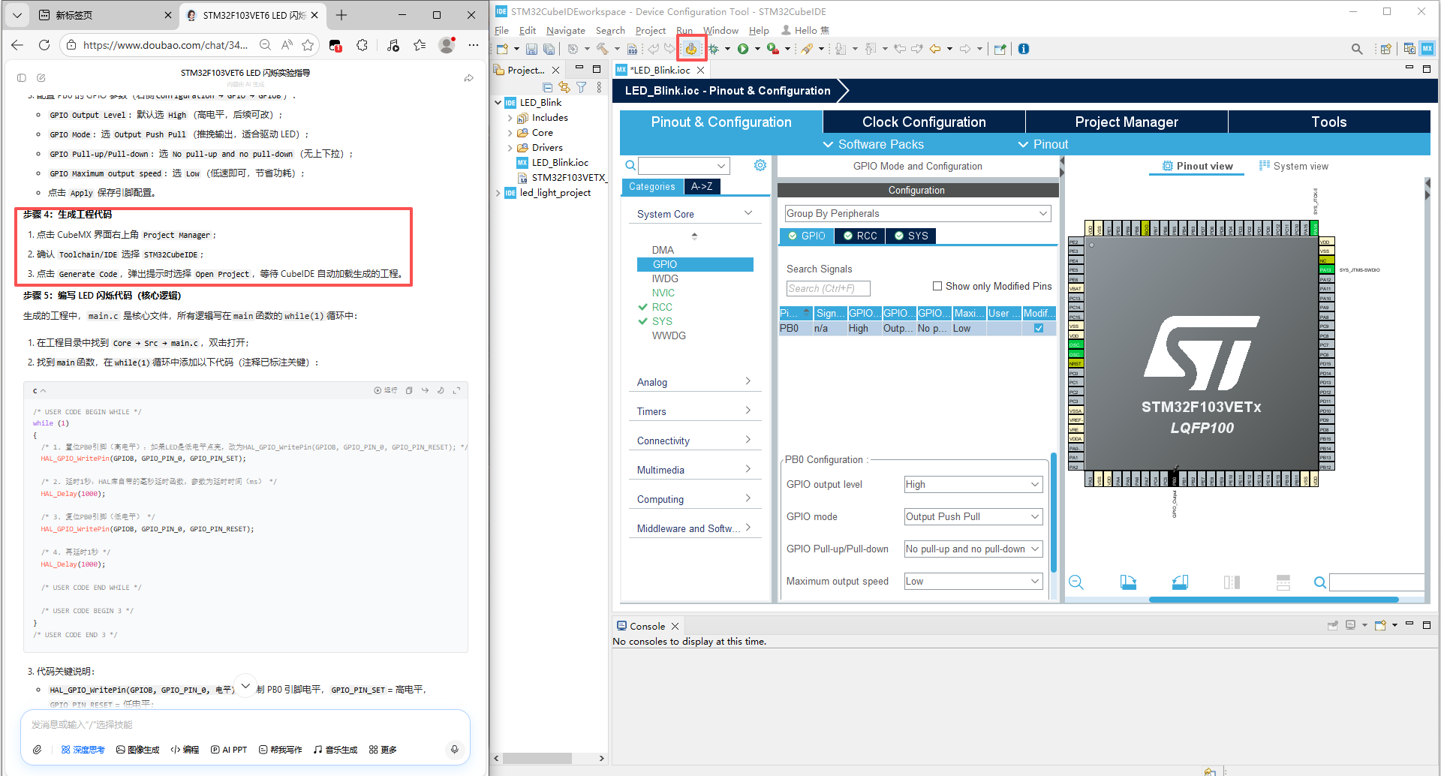This screenshot has width=1441, height=776.
Task: Click the Build hammer icon
Action: click(x=602, y=49)
